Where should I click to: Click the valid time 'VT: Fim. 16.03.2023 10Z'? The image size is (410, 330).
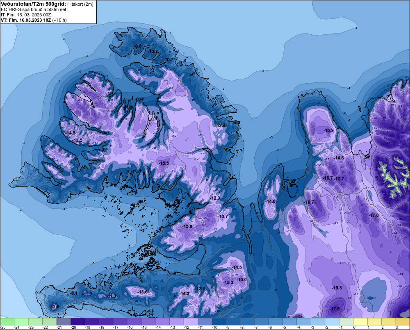point(26,20)
